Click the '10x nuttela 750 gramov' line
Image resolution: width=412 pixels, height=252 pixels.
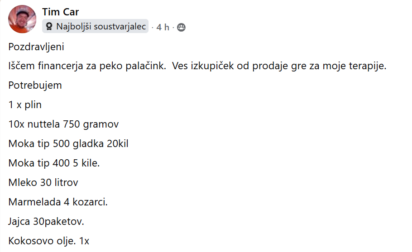pyautogui.click(x=63, y=124)
